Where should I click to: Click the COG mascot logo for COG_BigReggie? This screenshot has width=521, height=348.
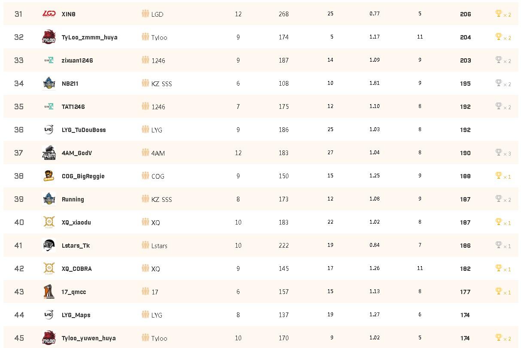pyautogui.click(x=49, y=176)
